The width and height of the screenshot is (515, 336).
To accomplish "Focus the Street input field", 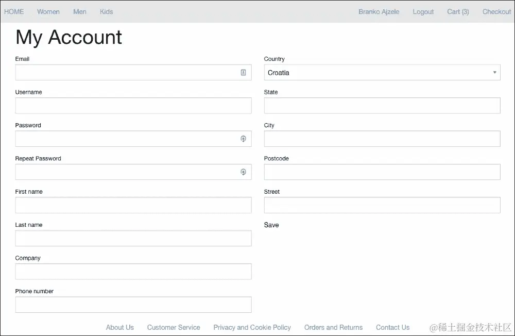I will click(x=382, y=205).
